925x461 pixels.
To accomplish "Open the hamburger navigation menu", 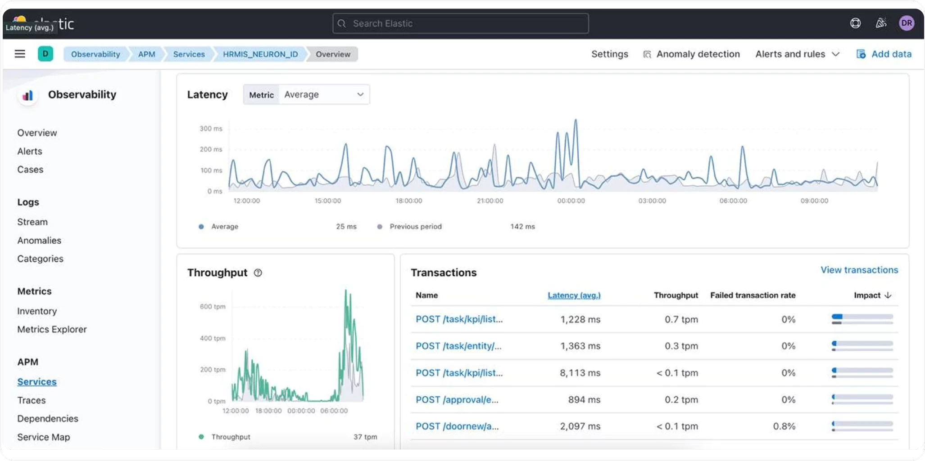I will click(20, 54).
